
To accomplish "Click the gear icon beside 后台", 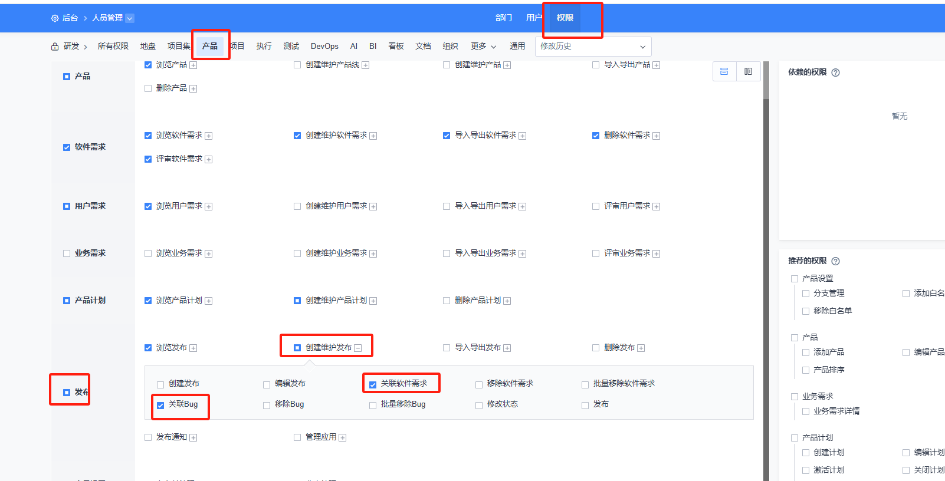I will pos(55,18).
